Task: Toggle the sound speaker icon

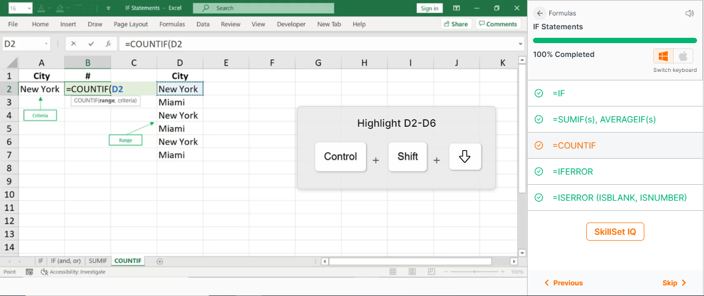Action: click(690, 13)
